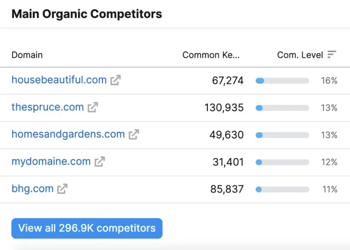Open the homesandgardens.com domain link
The height and width of the screenshot is (250, 350).
tap(68, 135)
